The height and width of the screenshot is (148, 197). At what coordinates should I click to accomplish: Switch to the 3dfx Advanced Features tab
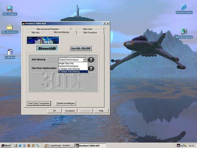(47, 29)
